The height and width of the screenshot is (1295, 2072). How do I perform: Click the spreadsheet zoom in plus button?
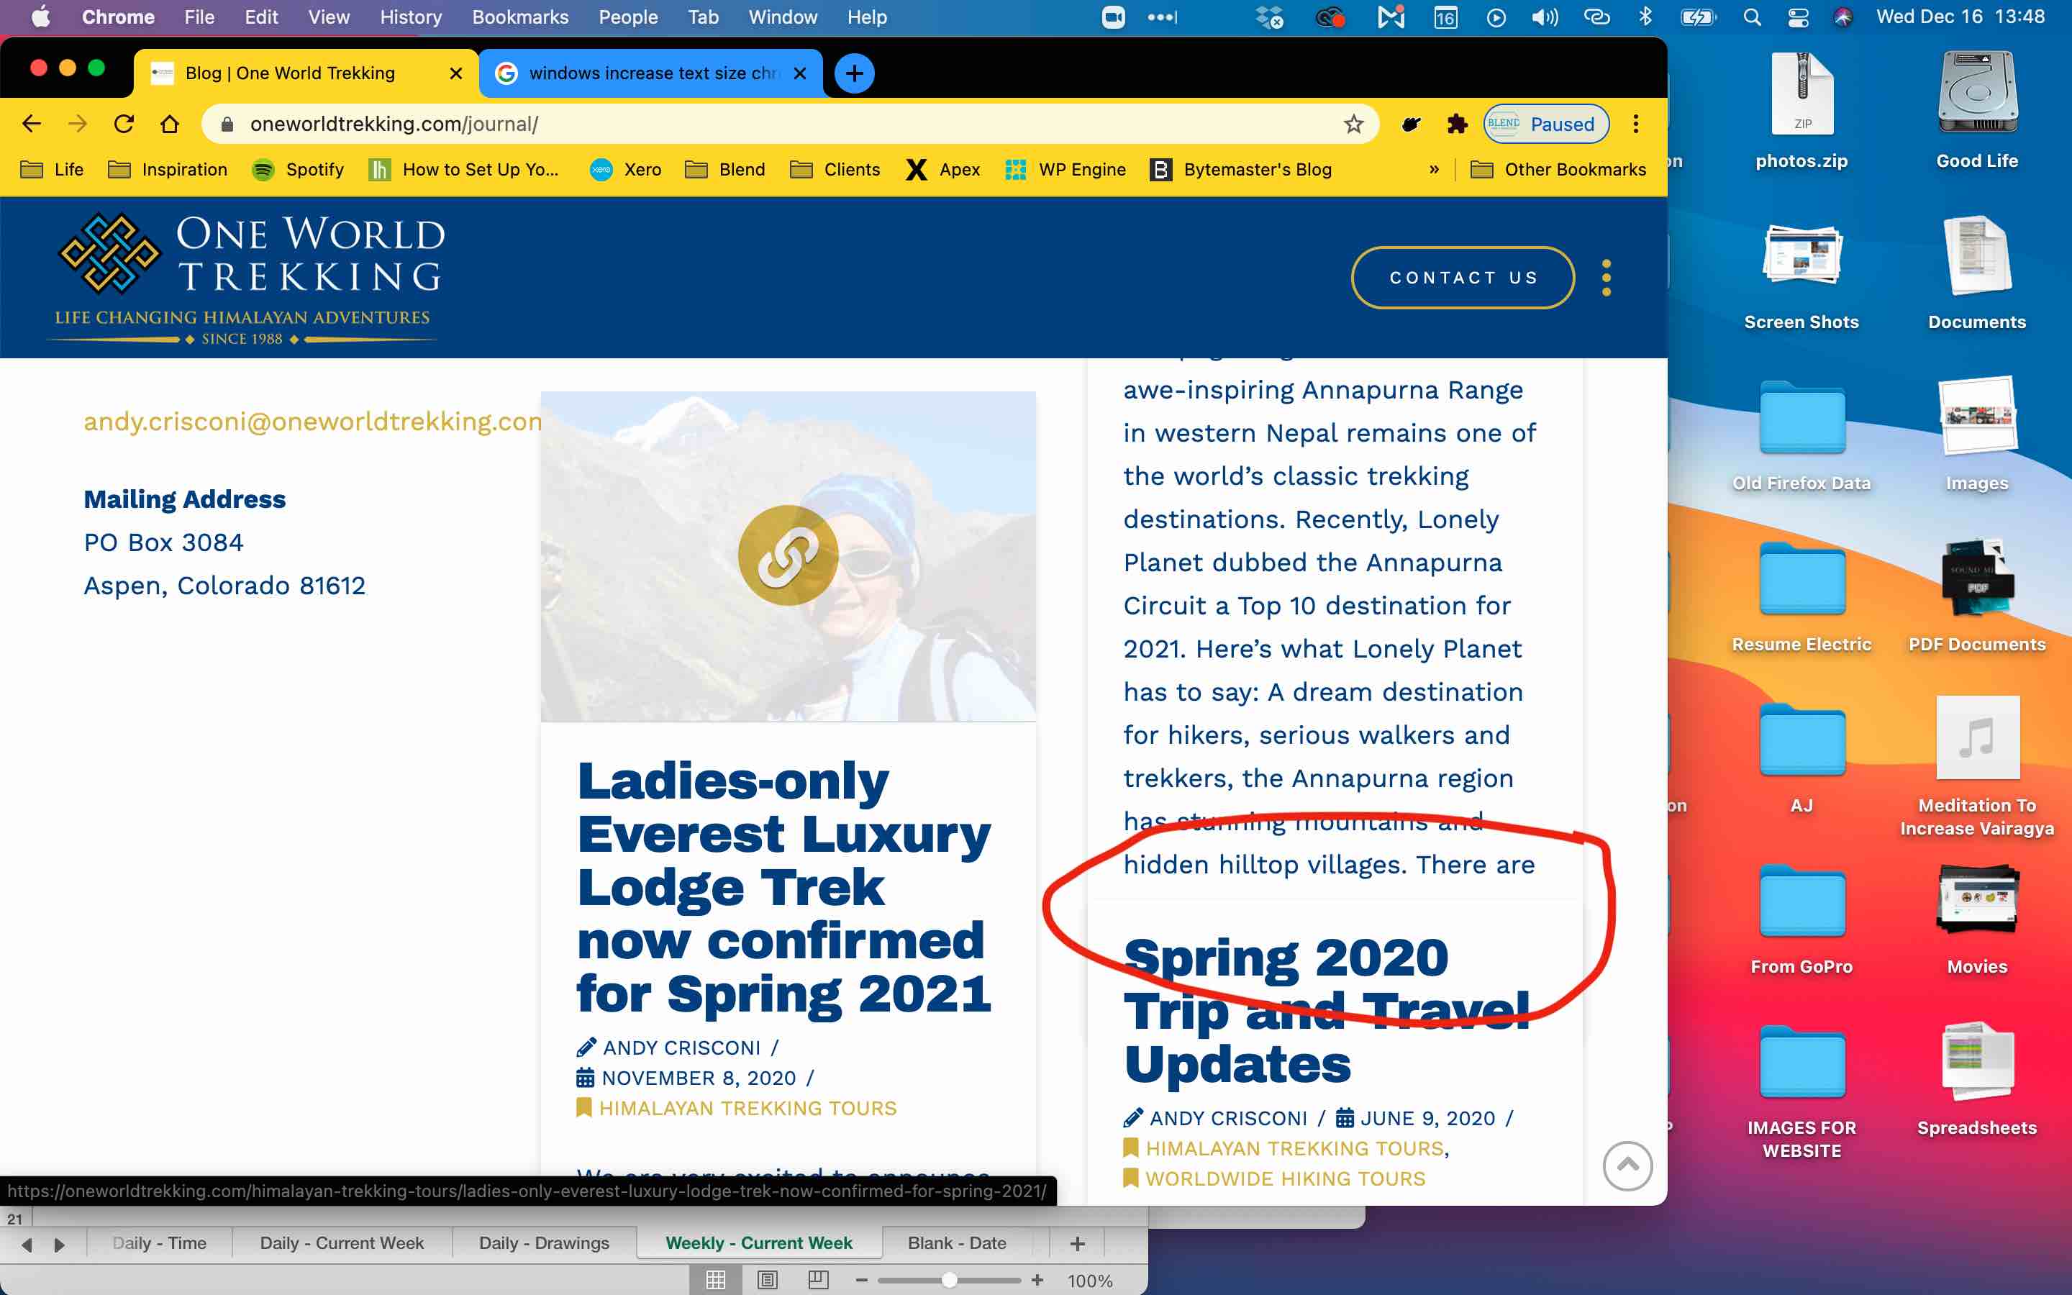(x=1037, y=1281)
